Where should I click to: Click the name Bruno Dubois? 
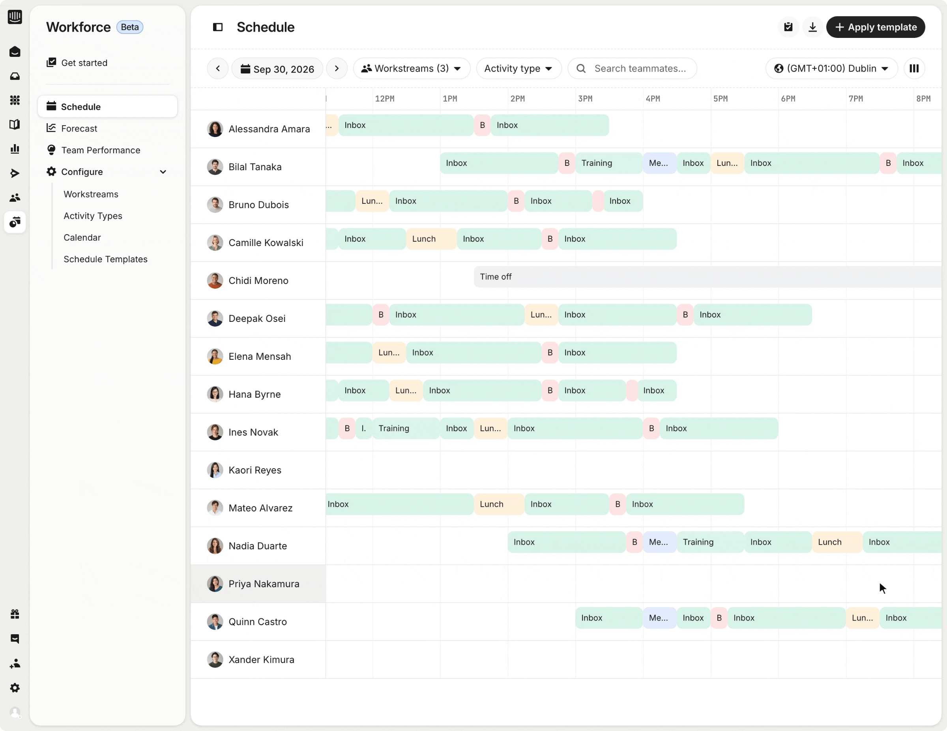258,205
